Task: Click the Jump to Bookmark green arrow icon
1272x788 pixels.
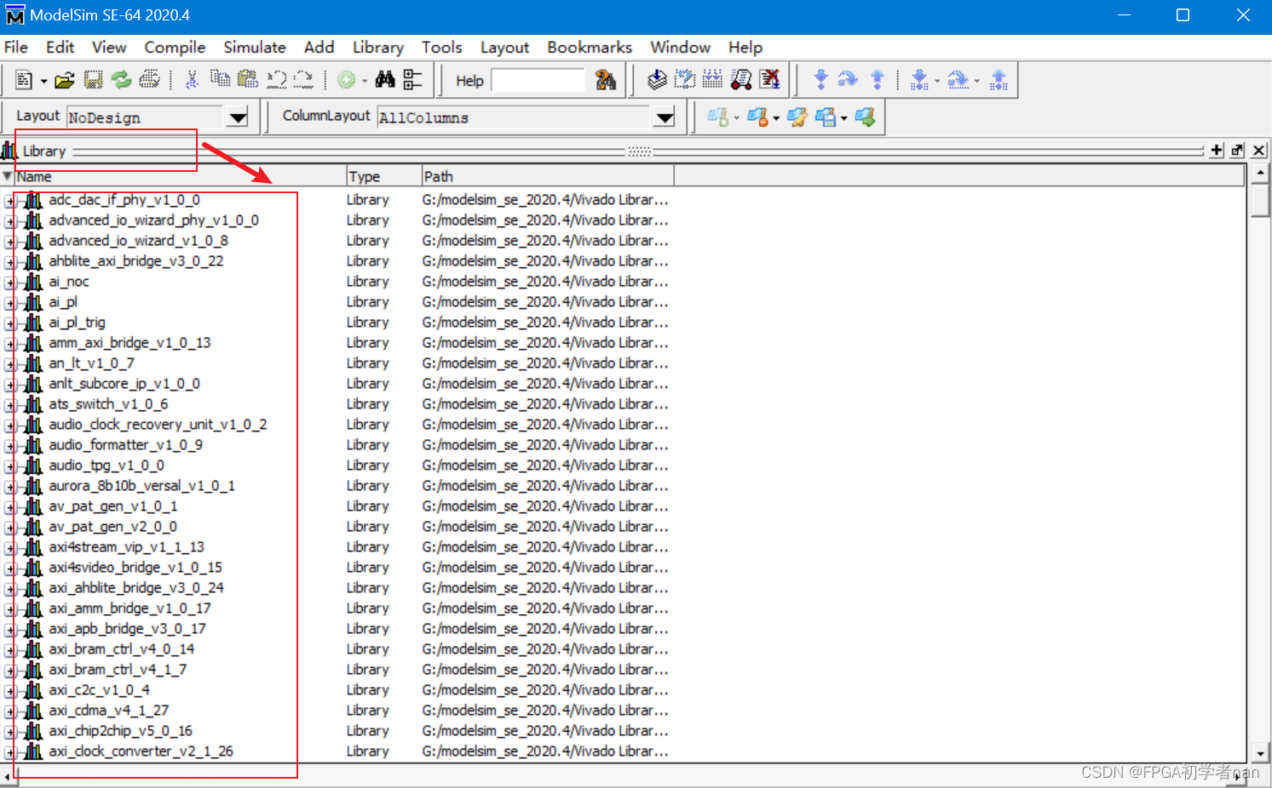Action: point(865,117)
